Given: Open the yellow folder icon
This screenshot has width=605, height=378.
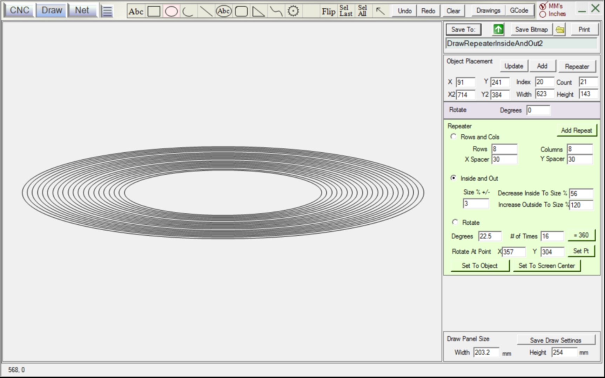Looking at the screenshot, I should tap(560, 30).
